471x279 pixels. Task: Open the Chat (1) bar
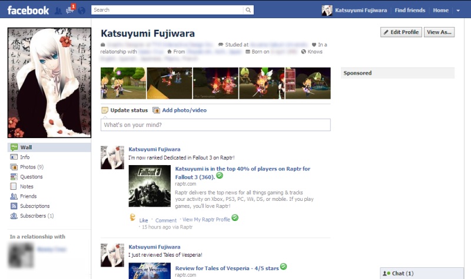[x=422, y=273]
